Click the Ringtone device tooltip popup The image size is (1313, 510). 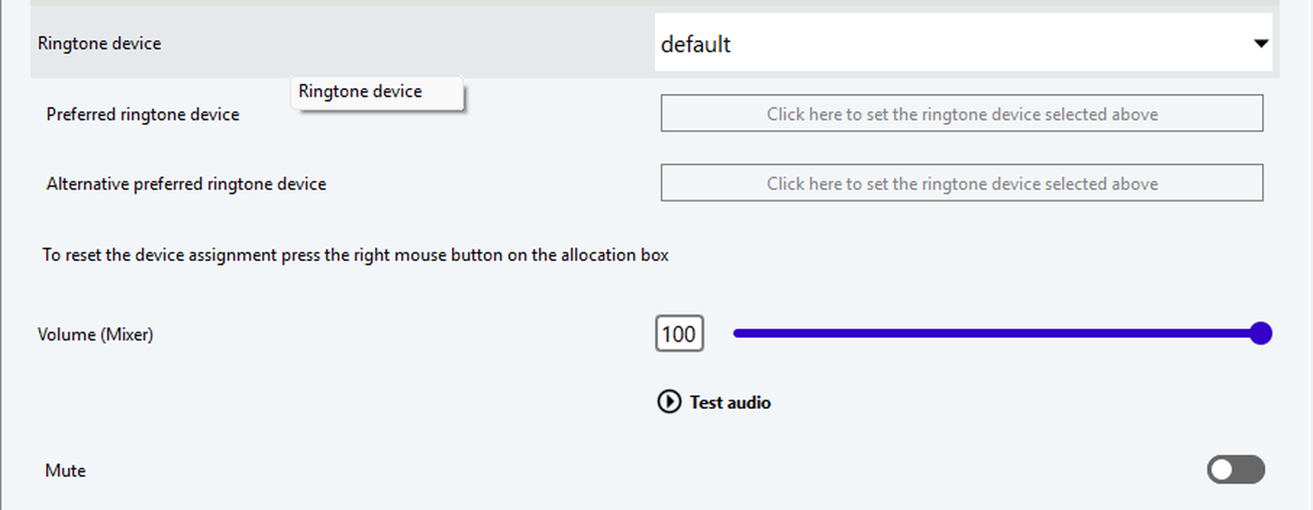[377, 93]
